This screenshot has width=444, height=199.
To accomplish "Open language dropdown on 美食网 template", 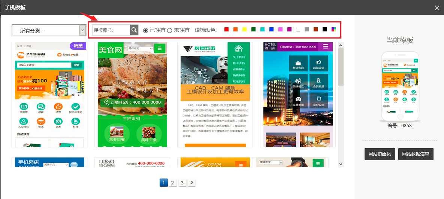I will coord(141,49).
